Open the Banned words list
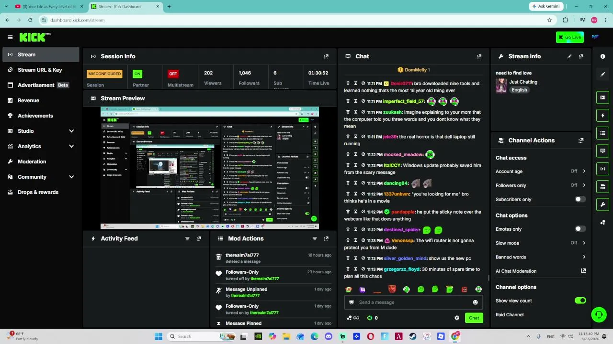 [541, 257]
